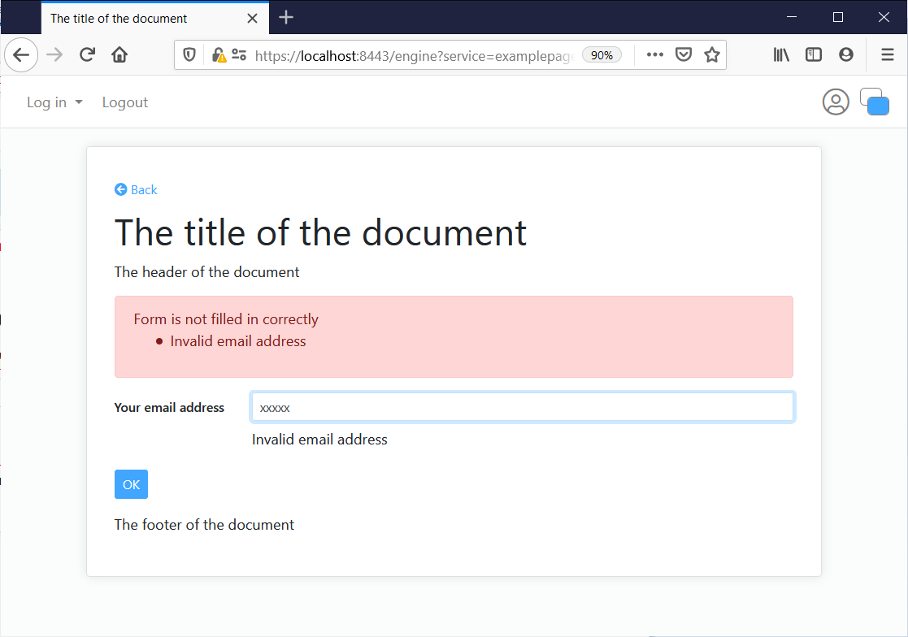The height and width of the screenshot is (637, 908).
Task: Maximize the browser window
Action: 838,17
